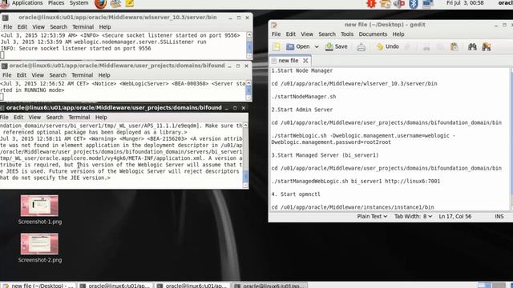Open File menu in wlserver_10.3 terminal
Screen dimensions: 513x288
[x=7, y=26]
